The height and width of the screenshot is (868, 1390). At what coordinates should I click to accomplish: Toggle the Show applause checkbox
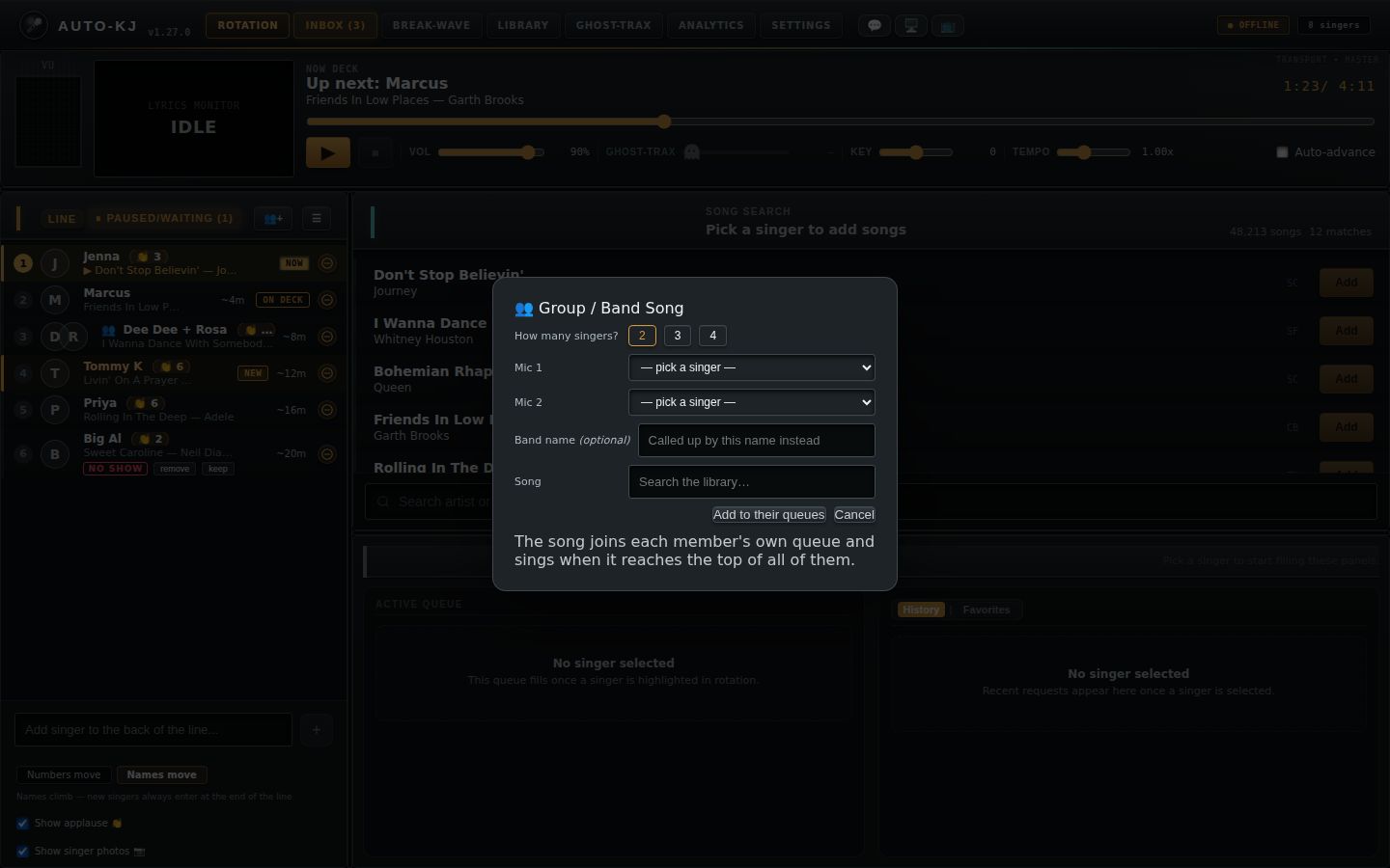click(22, 824)
